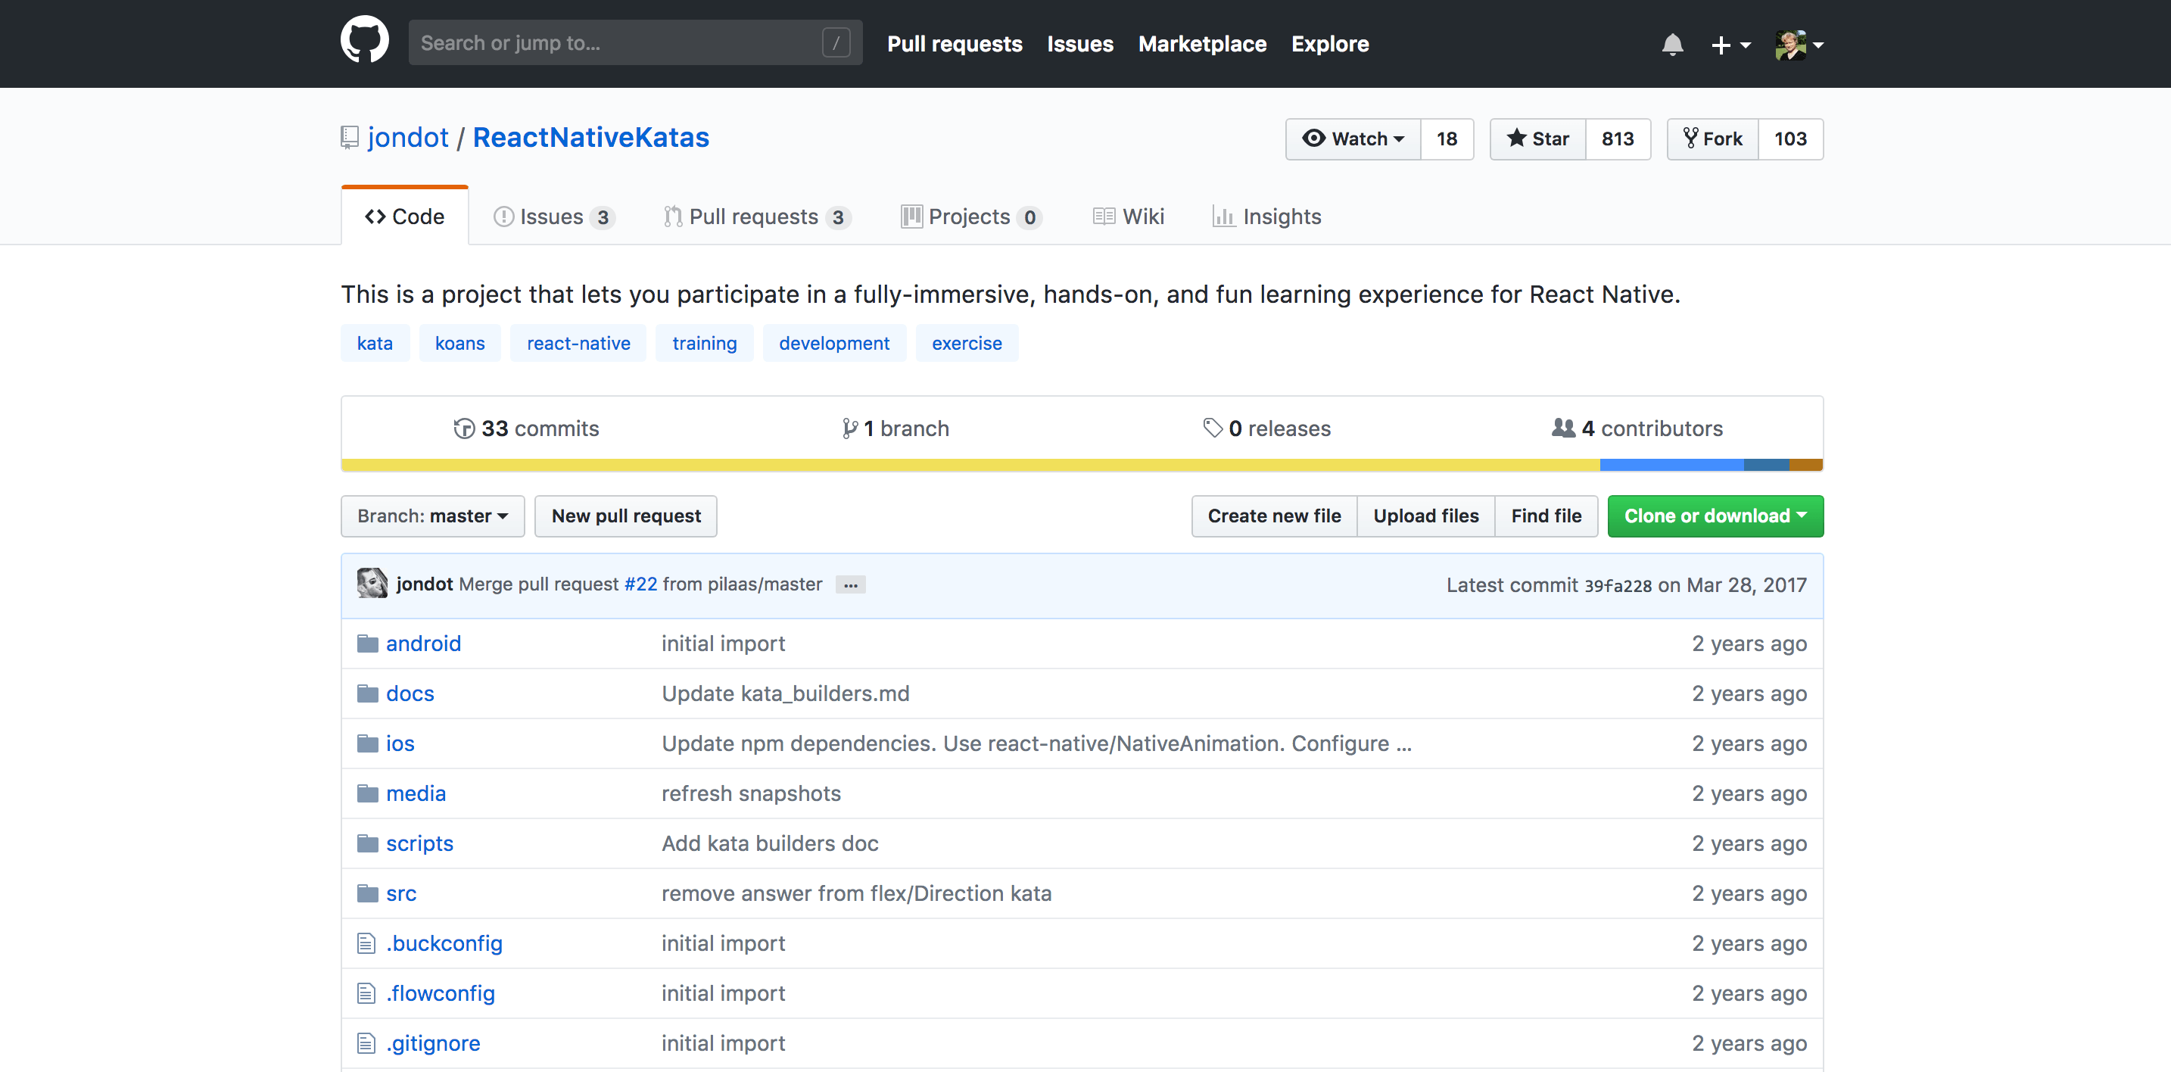Click New pull request button

tap(626, 516)
